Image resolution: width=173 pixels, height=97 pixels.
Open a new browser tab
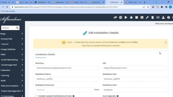(145, 2)
